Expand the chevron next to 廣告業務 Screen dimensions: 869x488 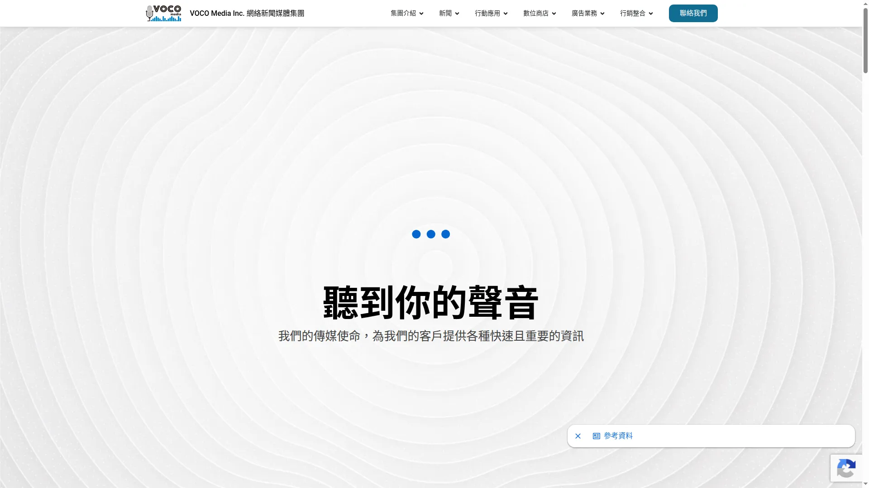(602, 14)
